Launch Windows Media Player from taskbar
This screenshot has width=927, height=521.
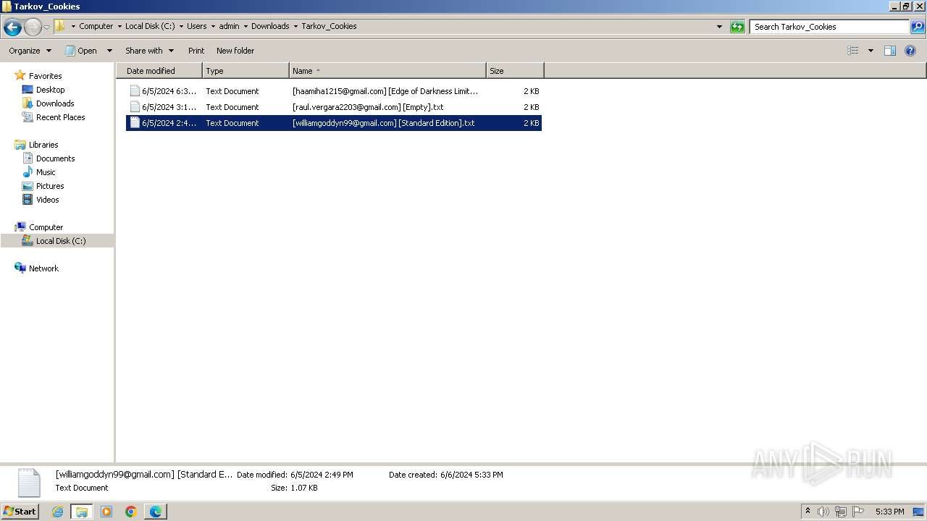106,512
